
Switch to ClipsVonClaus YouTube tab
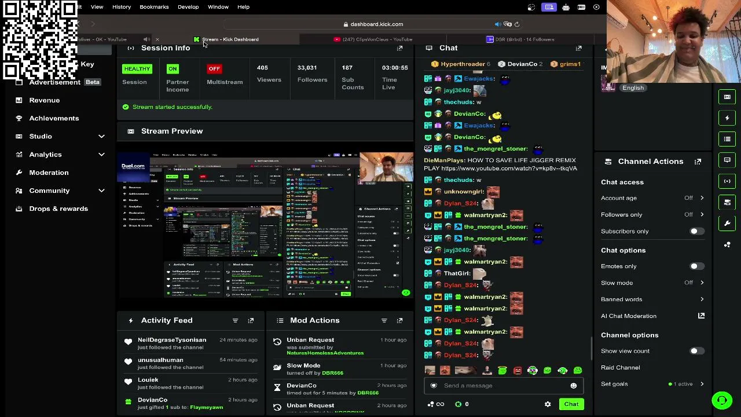(x=373, y=39)
